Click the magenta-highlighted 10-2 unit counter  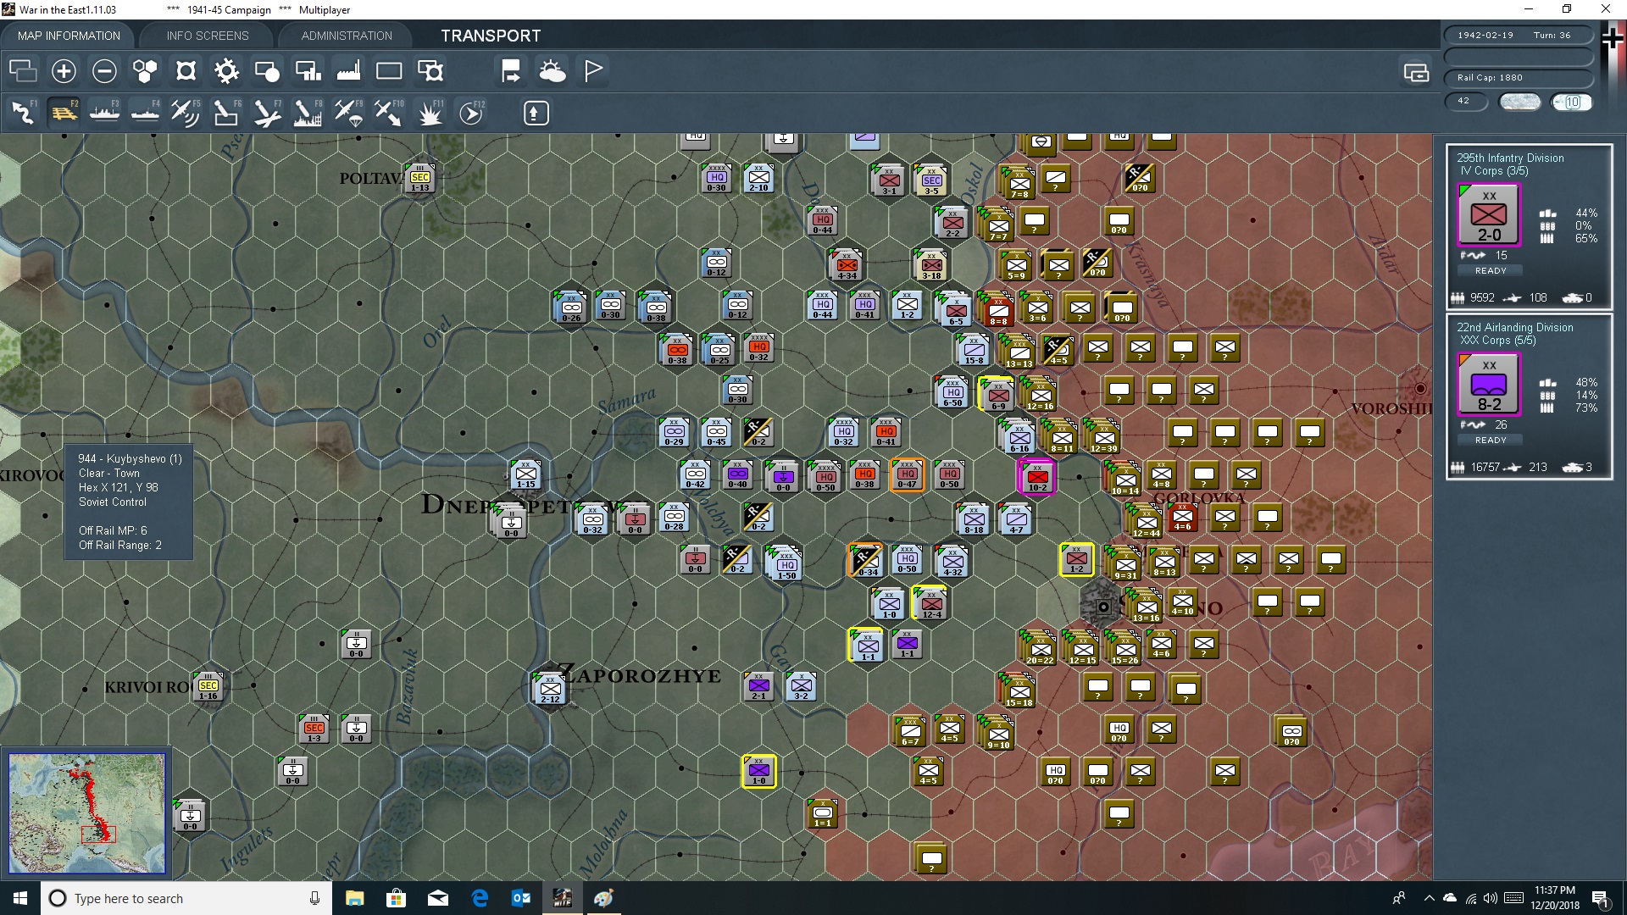1037,477
